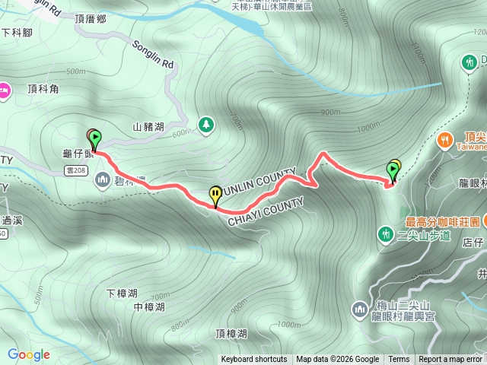This screenshot has height=365, width=487.
Task: Open the 二尖山步道 hiking trail icon
Action: [386, 235]
